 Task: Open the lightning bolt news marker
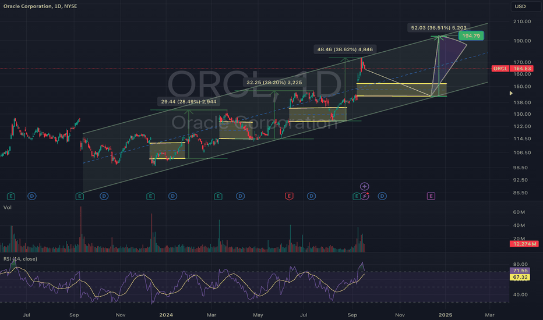(365, 196)
